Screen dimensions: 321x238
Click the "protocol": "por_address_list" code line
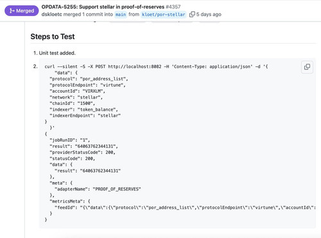point(89,79)
